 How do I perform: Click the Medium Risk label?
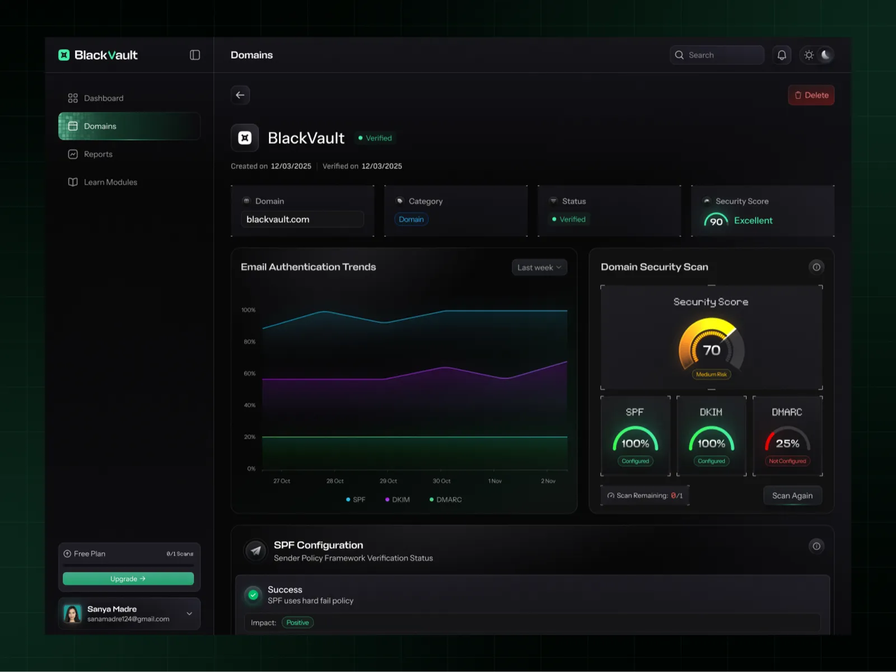711,375
